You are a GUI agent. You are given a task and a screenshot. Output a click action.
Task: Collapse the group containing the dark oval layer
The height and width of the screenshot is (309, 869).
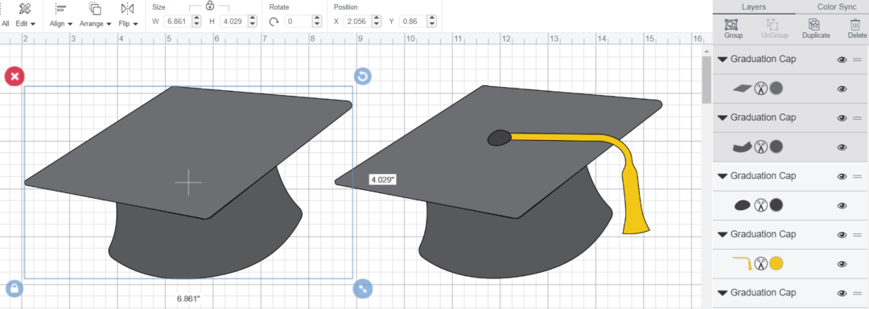pos(722,176)
